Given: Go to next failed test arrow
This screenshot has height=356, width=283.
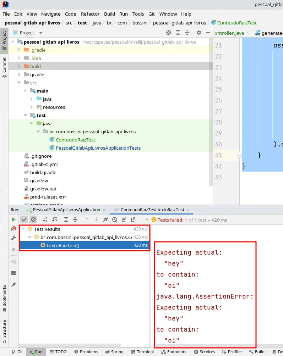Looking at the screenshot, I should coord(96,219).
